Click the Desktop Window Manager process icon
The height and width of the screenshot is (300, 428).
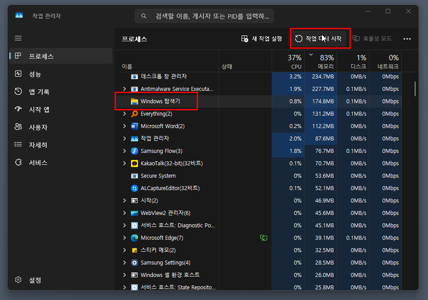click(x=134, y=77)
